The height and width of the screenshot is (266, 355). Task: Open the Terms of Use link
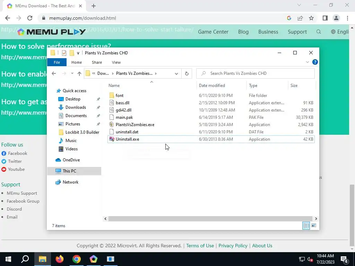(x=200, y=246)
